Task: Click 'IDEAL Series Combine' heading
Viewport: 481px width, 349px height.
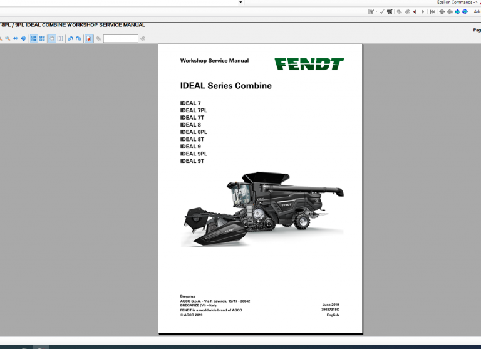Action: (x=225, y=86)
